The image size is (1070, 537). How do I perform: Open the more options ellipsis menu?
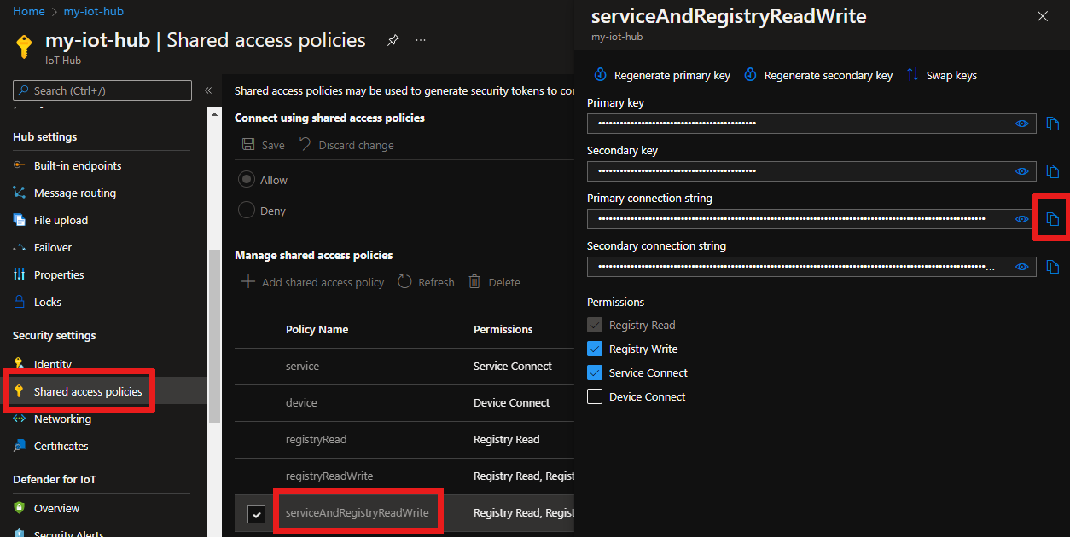tap(421, 41)
